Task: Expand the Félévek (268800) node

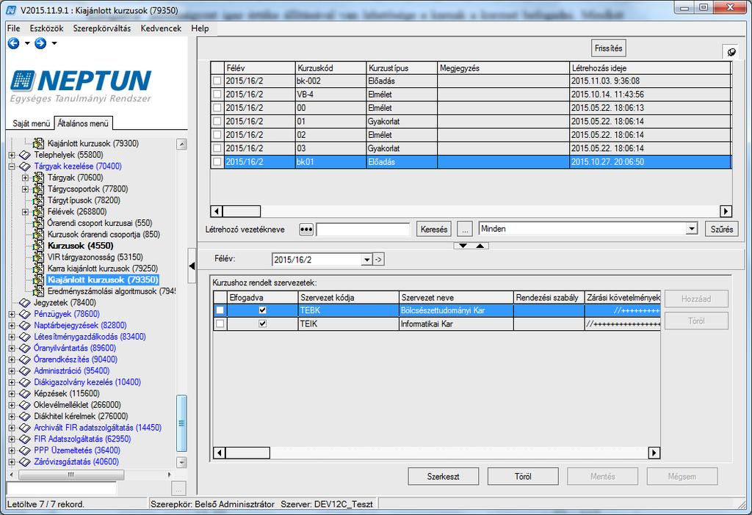Action: point(26,212)
